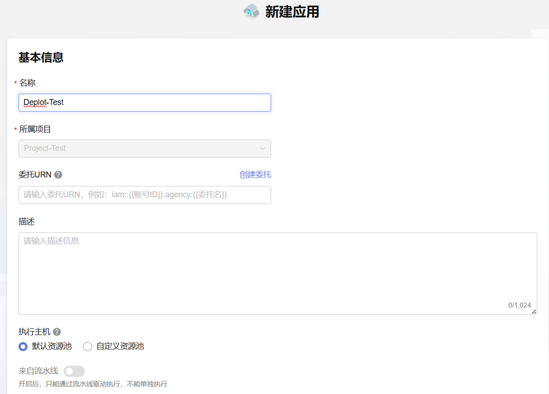Click the 执行主机 label text

pos(34,332)
